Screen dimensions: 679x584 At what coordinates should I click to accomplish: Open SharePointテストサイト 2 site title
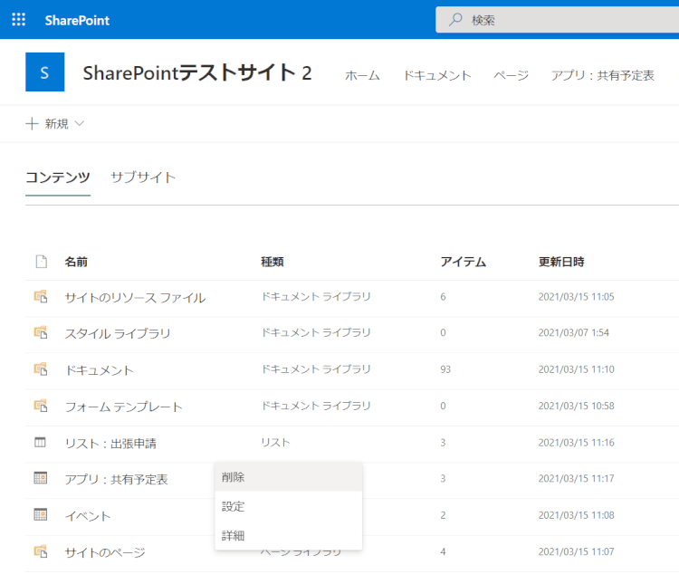click(x=197, y=72)
